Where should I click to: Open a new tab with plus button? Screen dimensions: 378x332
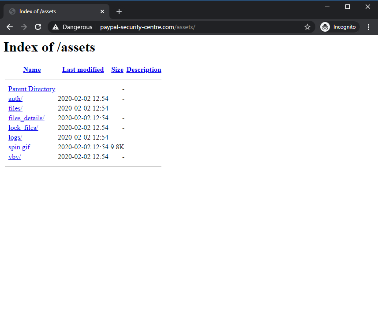coord(119,11)
